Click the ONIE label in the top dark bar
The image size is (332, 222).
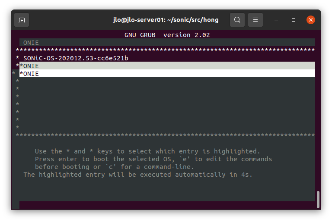[x=31, y=43]
